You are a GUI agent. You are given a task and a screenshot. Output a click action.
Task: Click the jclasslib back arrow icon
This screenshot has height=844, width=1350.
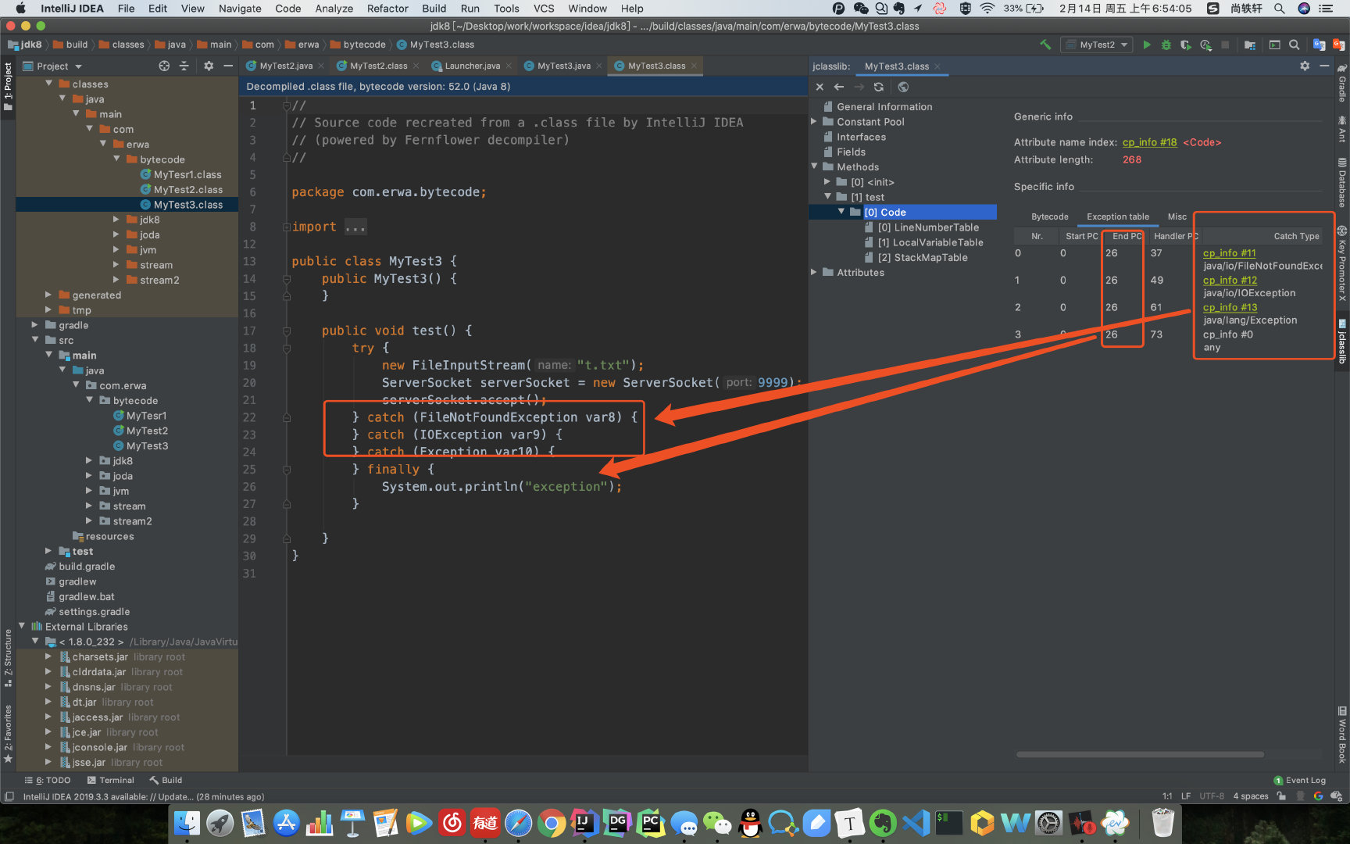[x=839, y=87]
